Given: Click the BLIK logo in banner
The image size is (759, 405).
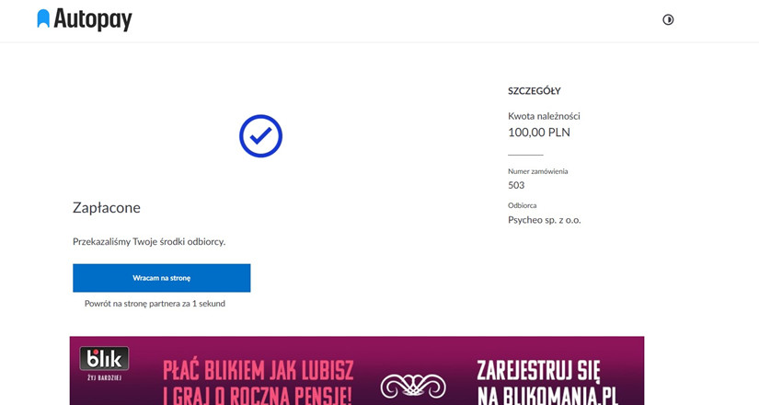Looking at the screenshot, I should pos(104,358).
